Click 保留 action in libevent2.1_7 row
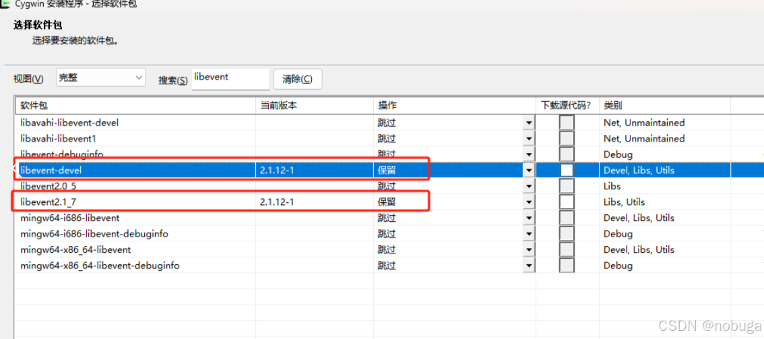The image size is (764, 339). [387, 202]
